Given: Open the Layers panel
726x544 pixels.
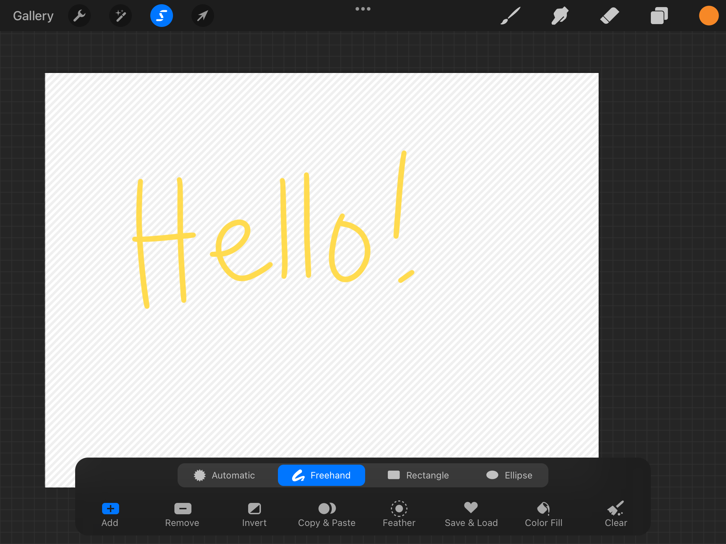Looking at the screenshot, I should (659, 16).
